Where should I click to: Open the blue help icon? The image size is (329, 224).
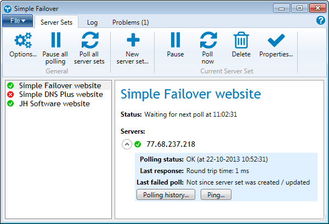[321, 21]
